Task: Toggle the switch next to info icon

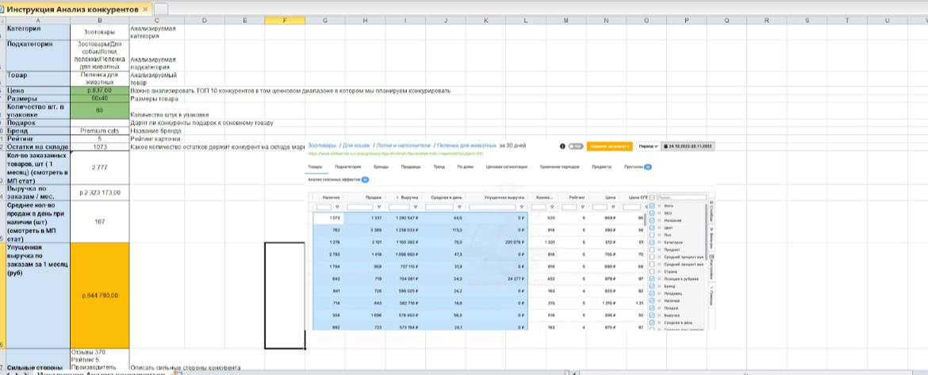Action: pos(576,147)
